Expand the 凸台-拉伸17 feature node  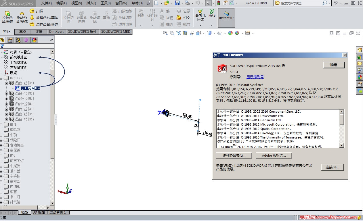[7, 119]
